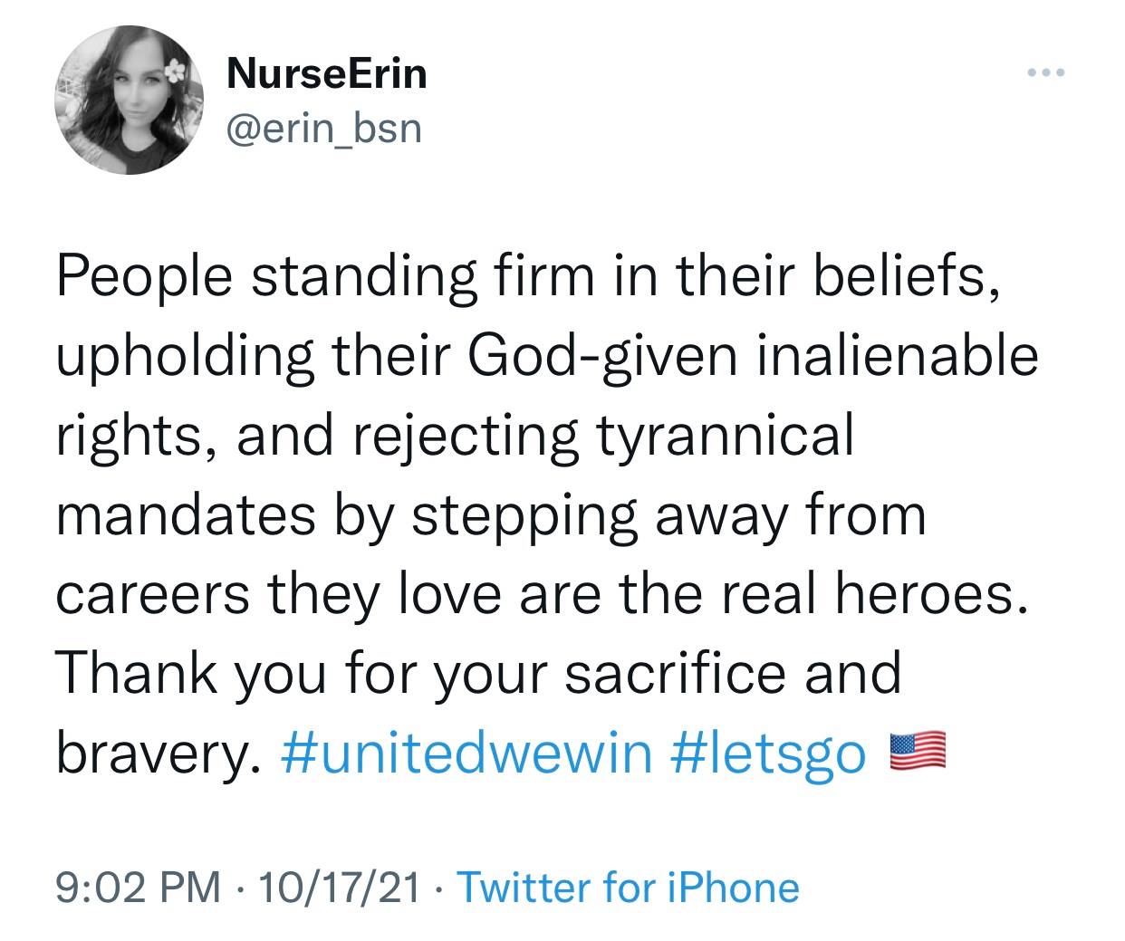
Task: Click the NurseErin display name
Action: 326,73
